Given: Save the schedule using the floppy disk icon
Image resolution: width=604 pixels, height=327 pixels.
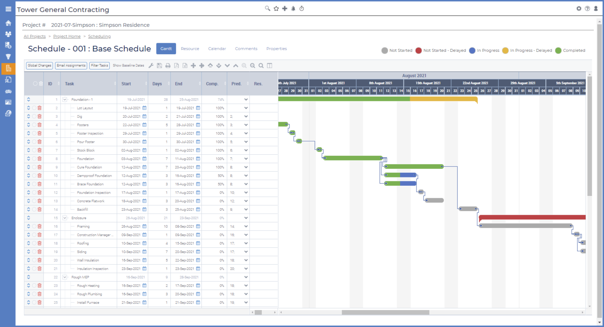Looking at the screenshot, I should [x=159, y=66].
